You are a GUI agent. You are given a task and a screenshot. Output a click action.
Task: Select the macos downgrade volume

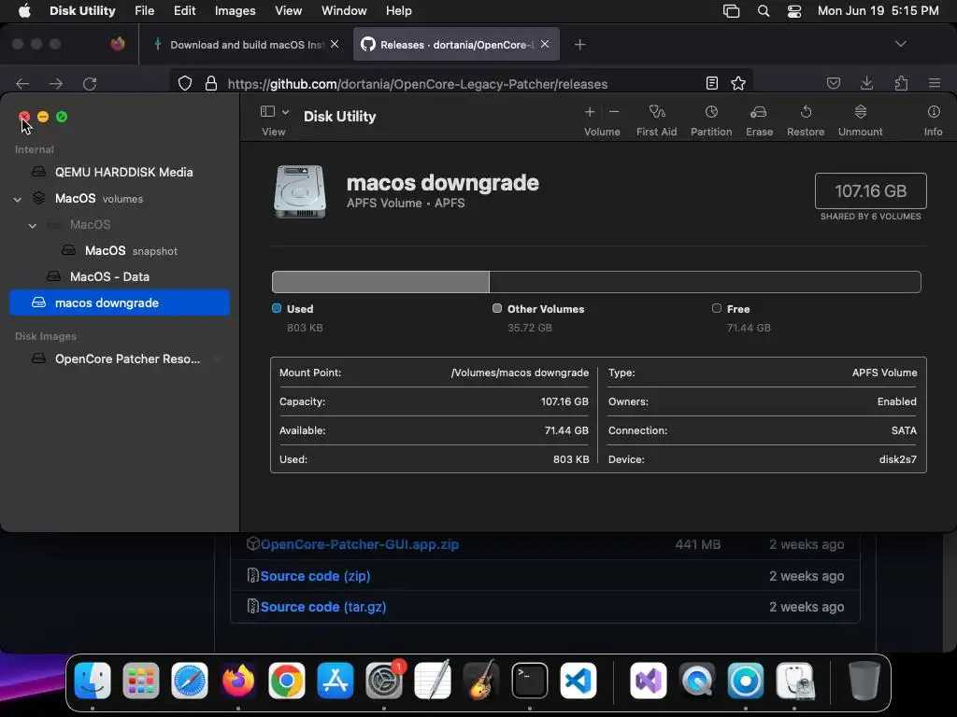tap(120, 303)
